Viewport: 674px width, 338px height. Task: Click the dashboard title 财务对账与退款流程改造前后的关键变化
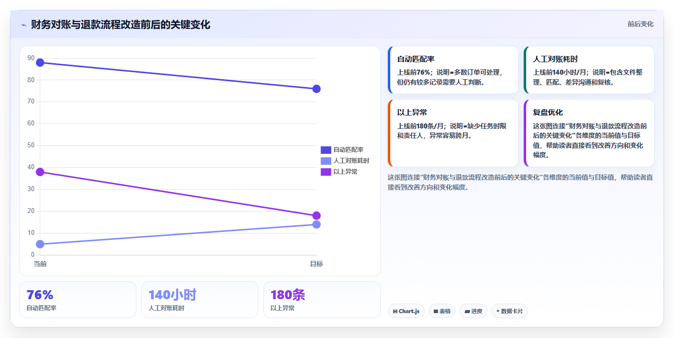coord(120,25)
